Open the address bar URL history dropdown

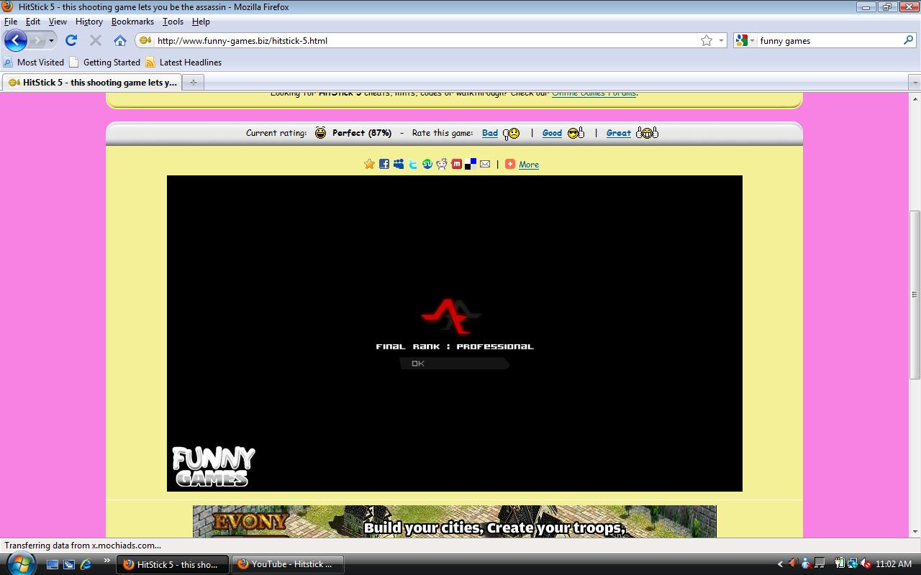coord(721,40)
